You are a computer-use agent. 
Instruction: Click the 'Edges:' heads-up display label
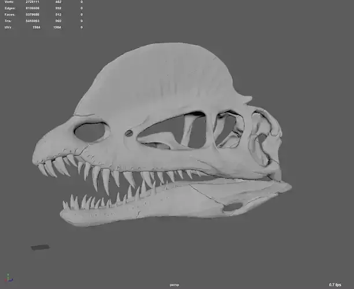10,8
